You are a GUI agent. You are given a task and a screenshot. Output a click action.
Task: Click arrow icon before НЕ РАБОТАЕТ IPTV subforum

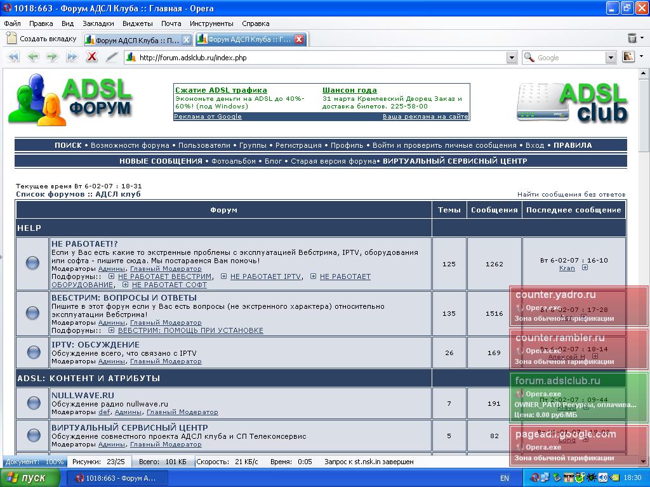click(223, 276)
